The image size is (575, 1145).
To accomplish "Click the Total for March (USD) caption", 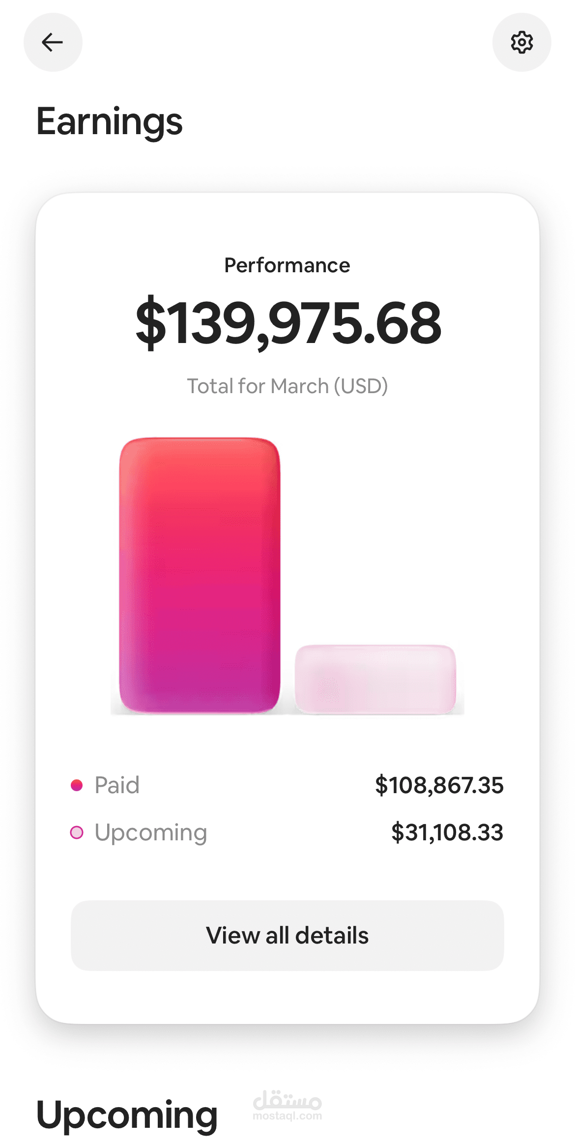I will point(287,386).
